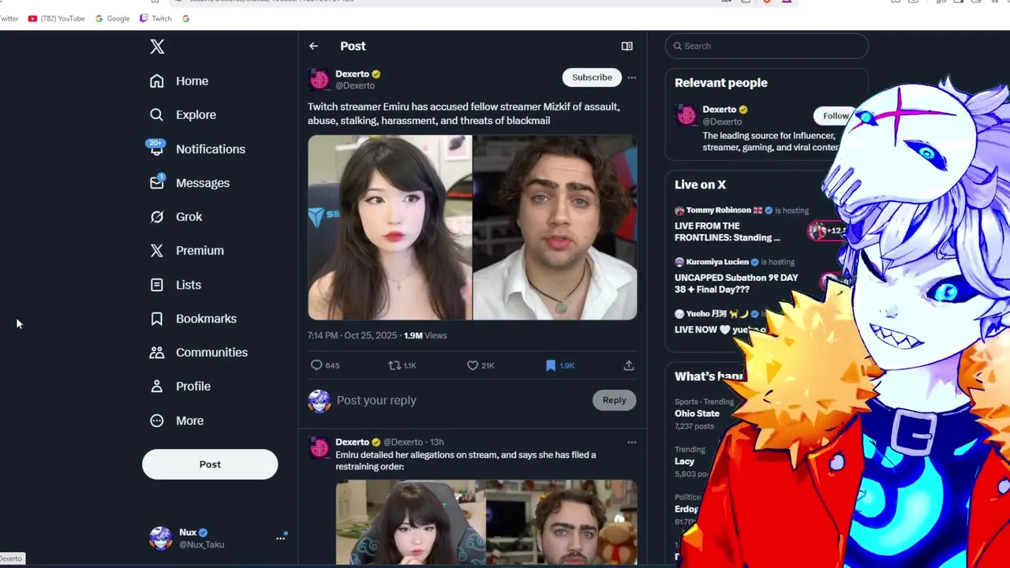Screen dimensions: 1010x568
Task: Click the share post icon
Action: (629, 365)
